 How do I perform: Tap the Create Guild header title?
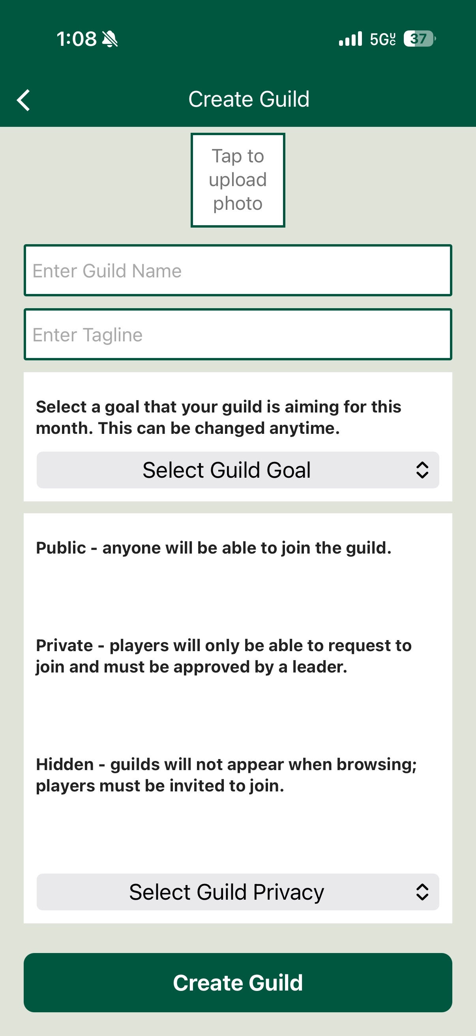(x=249, y=99)
